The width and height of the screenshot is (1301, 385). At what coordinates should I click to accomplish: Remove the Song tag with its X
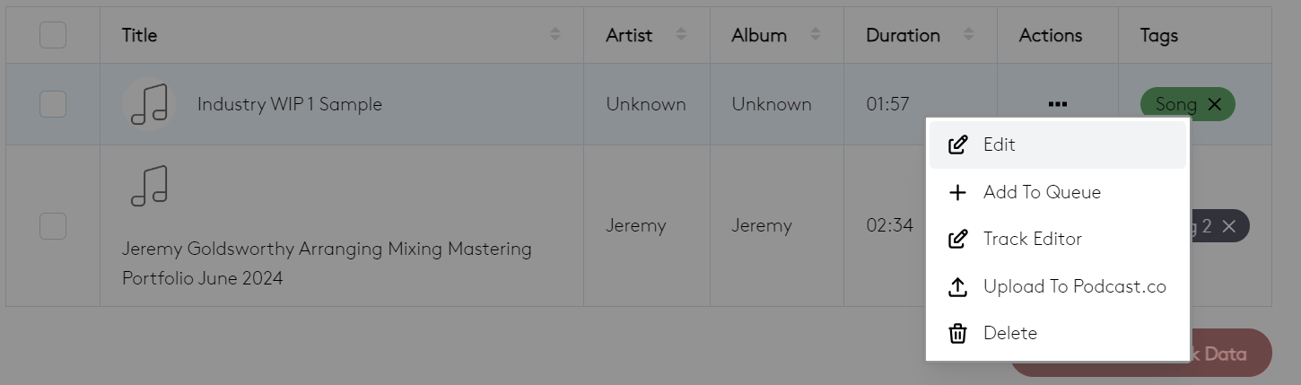tap(1215, 104)
